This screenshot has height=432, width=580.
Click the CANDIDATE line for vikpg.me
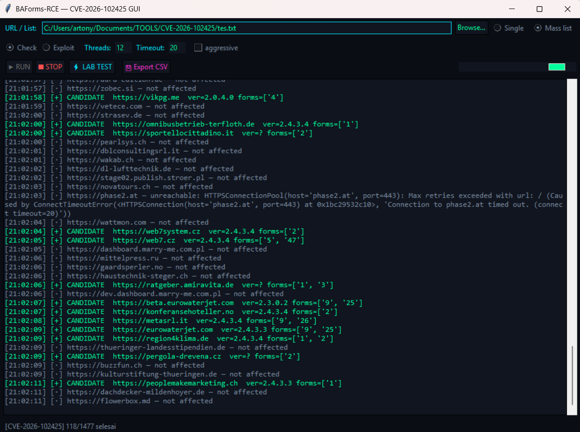click(144, 97)
